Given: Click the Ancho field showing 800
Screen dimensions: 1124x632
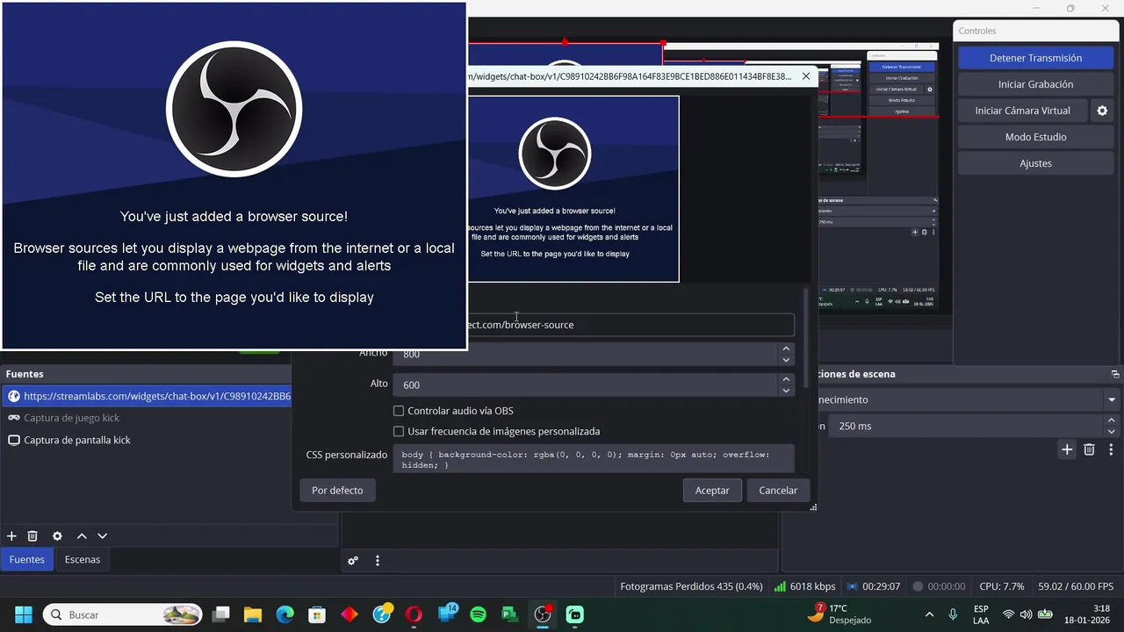Looking at the screenshot, I should pos(585,355).
